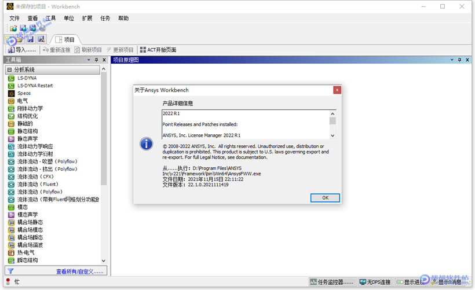475x290 pixels.
Task: Click the product details scrollbar thumb
Action: point(332,121)
